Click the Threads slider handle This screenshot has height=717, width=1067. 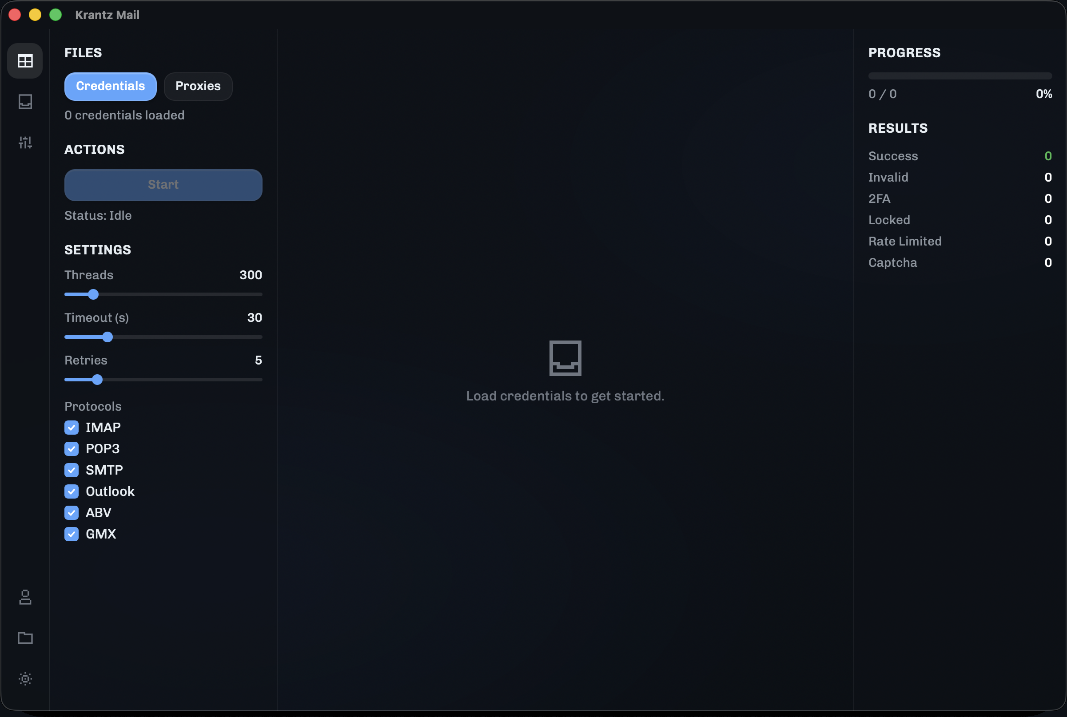(x=93, y=294)
